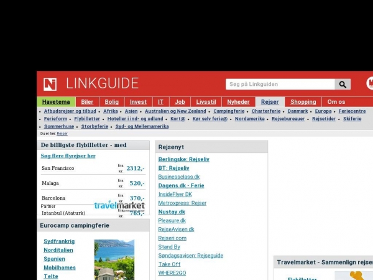Open Sydfrankrig Eurocamp link

pos(59,241)
